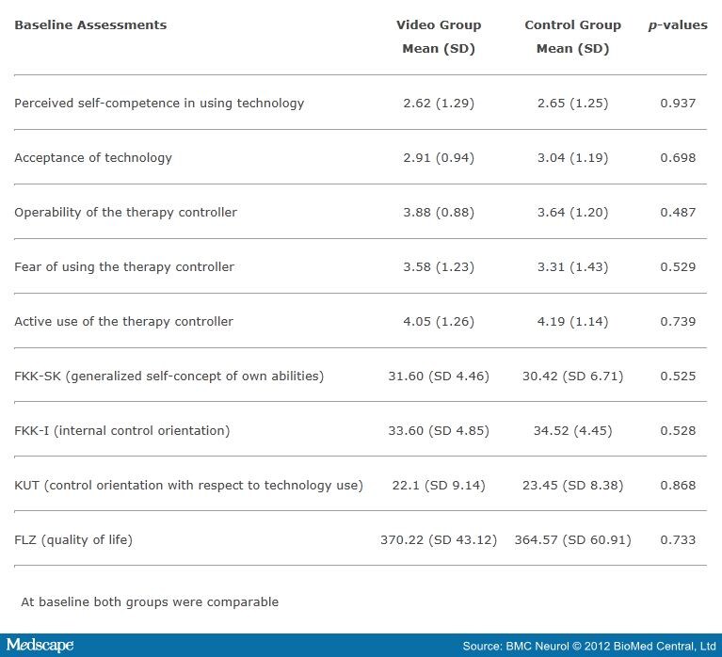Screen dimensions: 722x657
Task: Click the FLZ (quality of life) label
Action: [x=73, y=540]
